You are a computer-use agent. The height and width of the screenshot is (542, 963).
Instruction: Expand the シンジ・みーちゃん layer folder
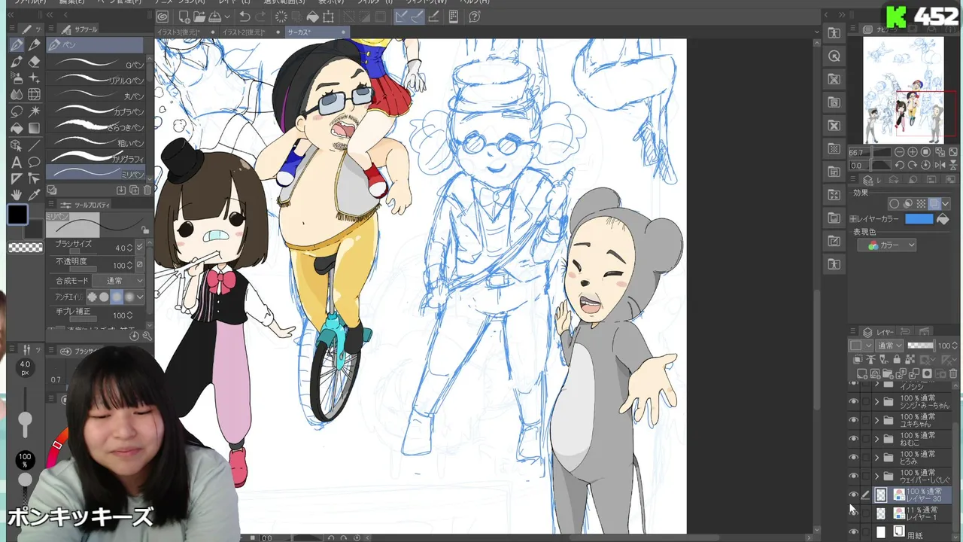click(x=876, y=401)
